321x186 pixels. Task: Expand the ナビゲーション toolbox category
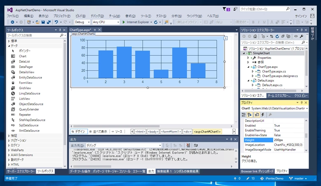click(x=9, y=141)
